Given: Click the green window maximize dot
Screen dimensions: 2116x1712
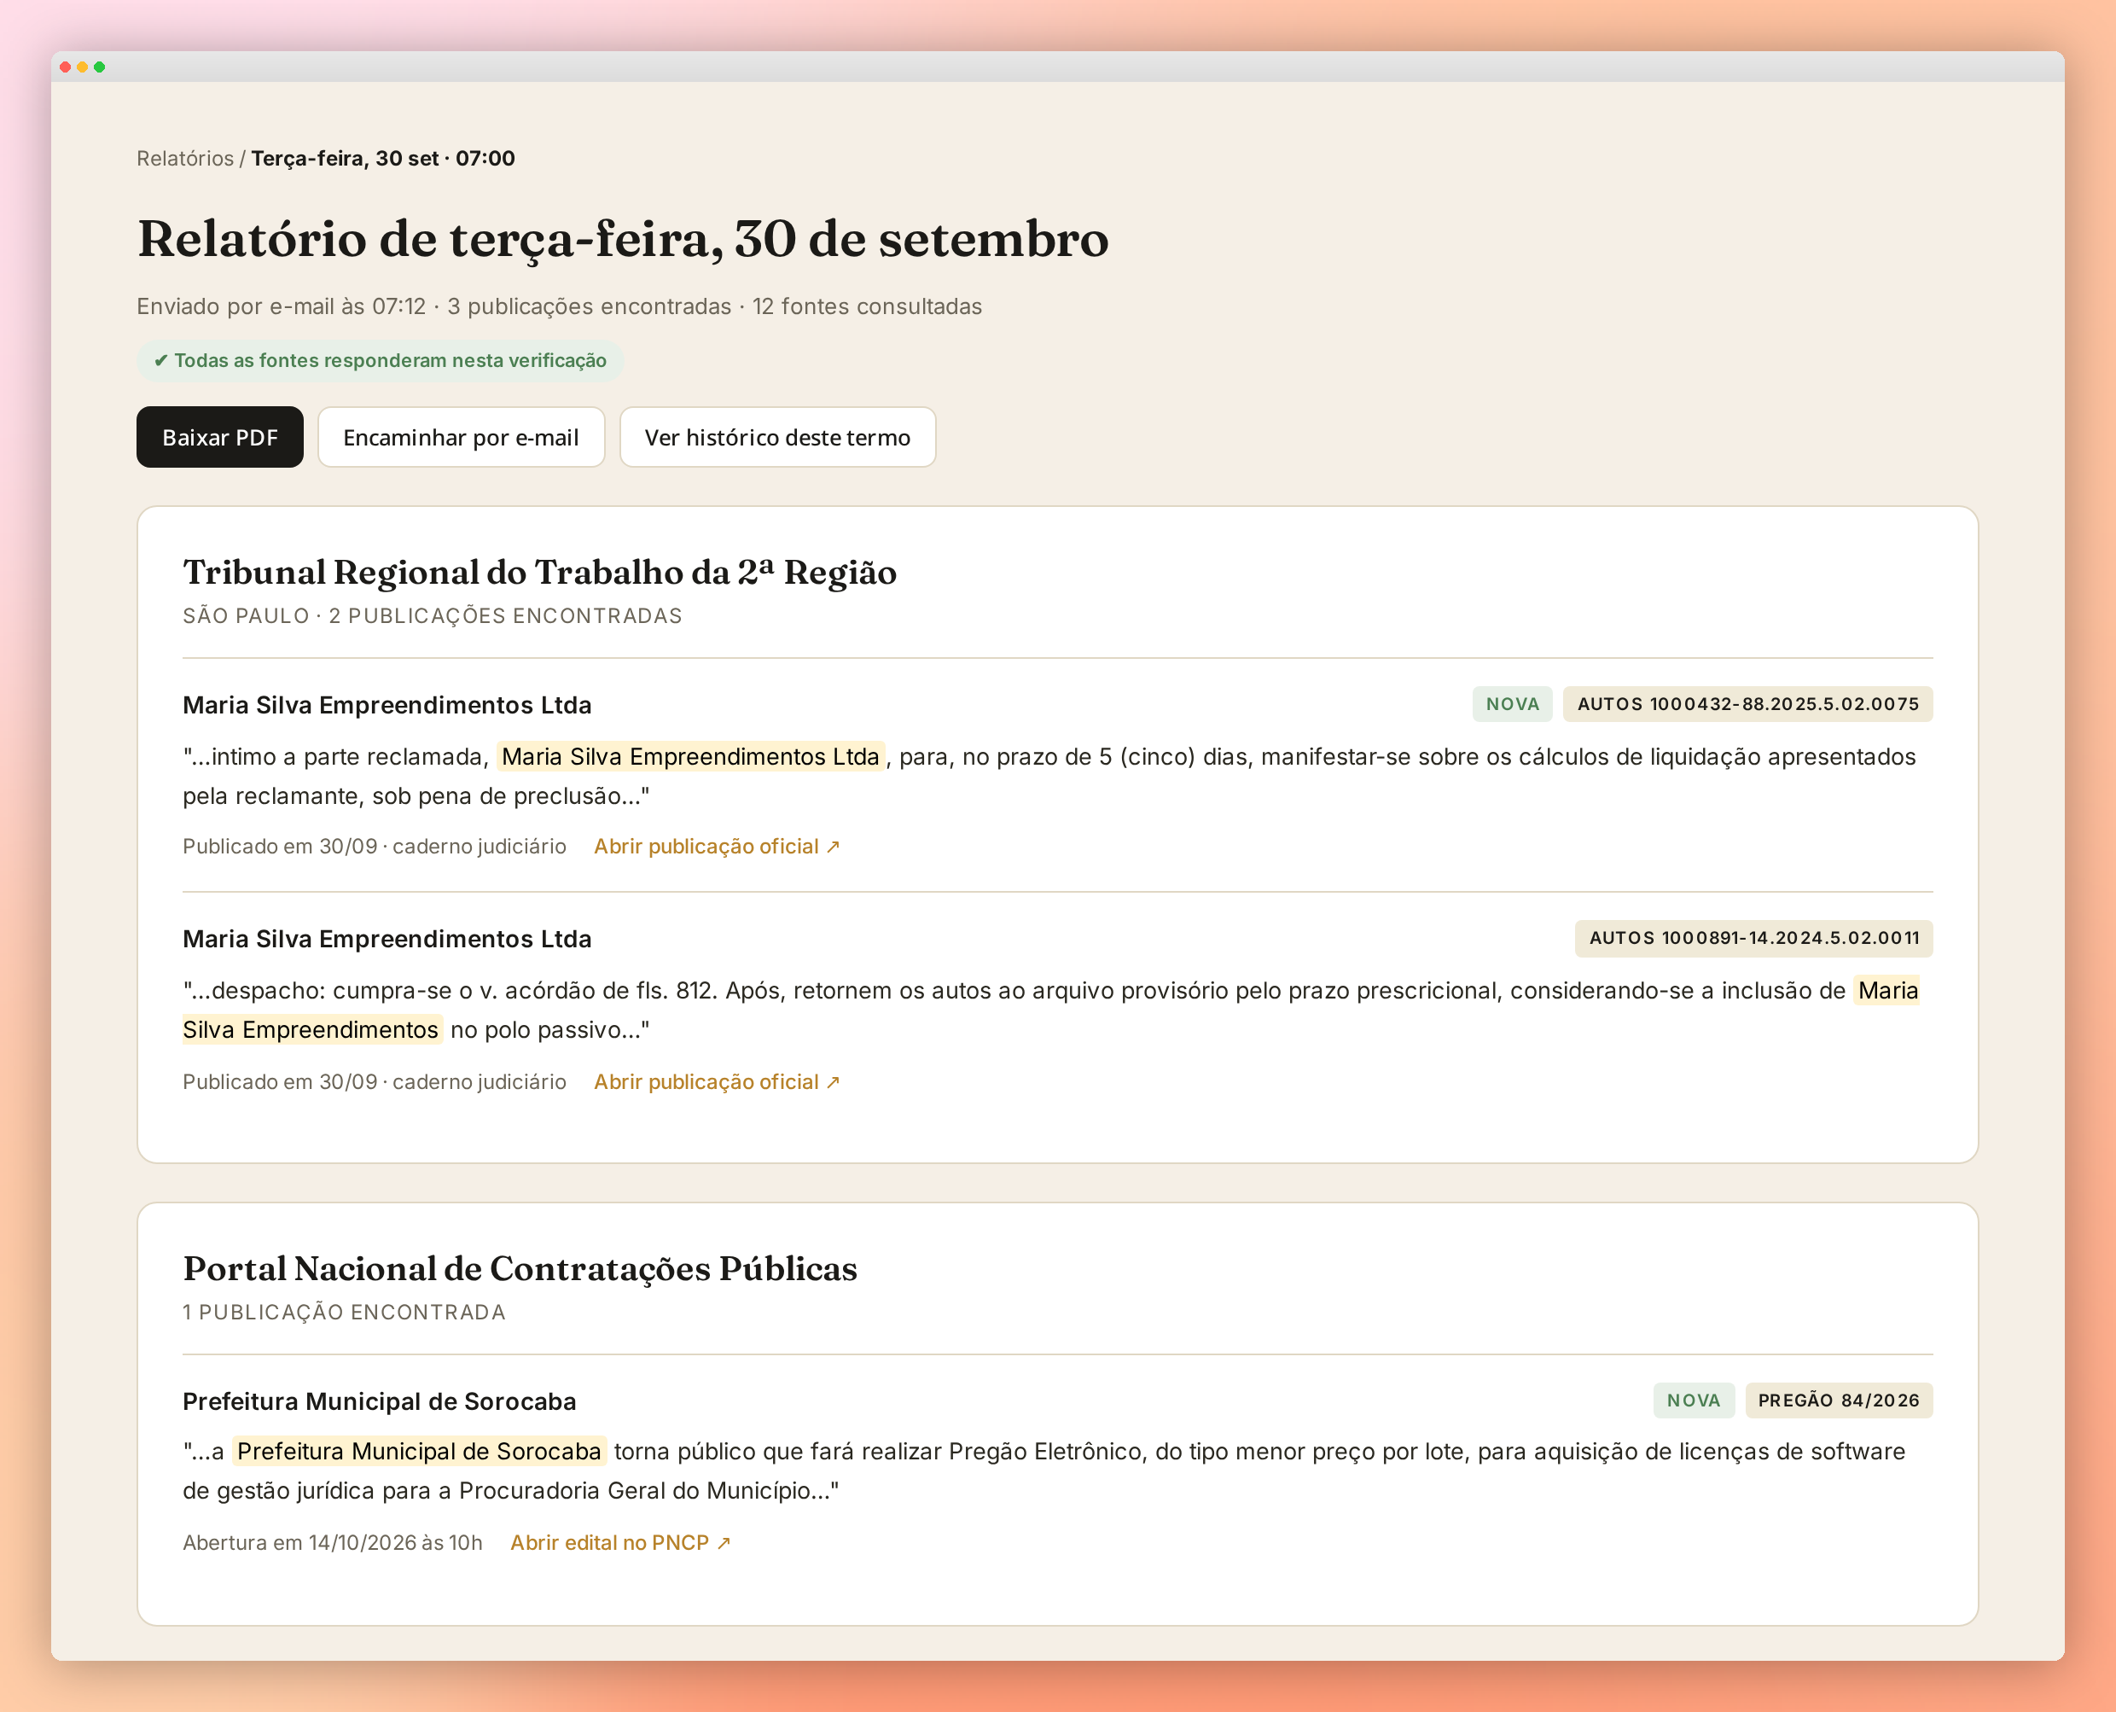Looking at the screenshot, I should click(100, 67).
